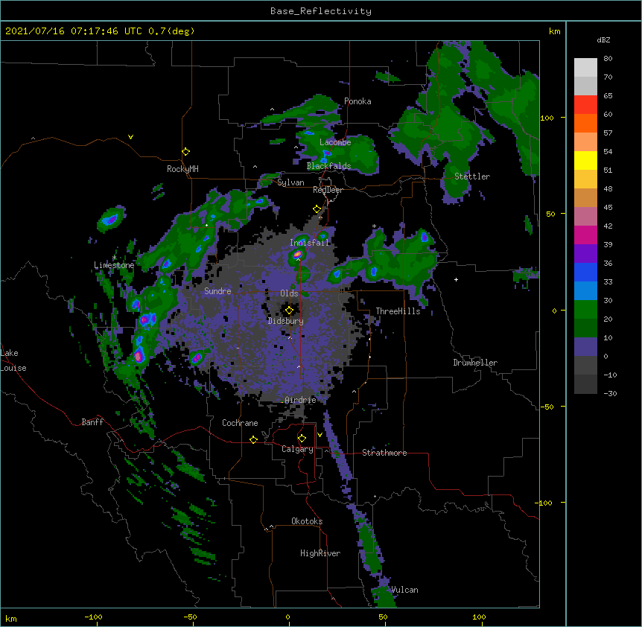The height and width of the screenshot is (627, 642).
Task: Click the Calgary city label
Action: pos(297,449)
